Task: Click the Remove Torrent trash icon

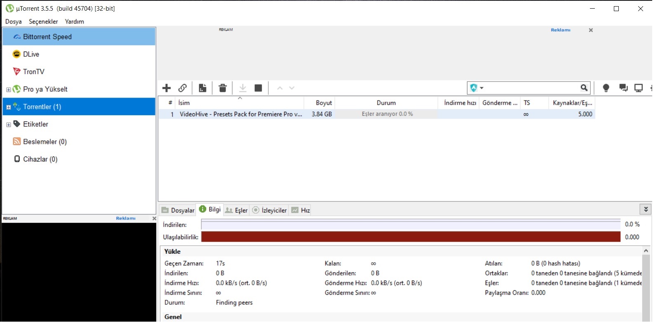Action: [223, 88]
